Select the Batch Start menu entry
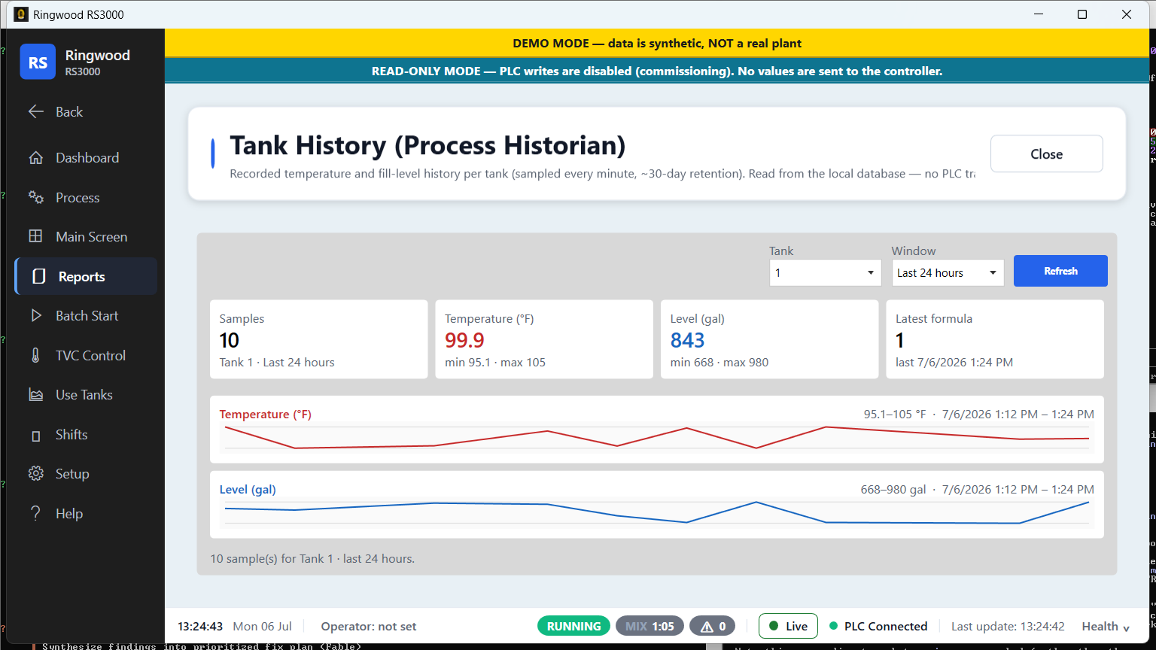 (x=86, y=316)
